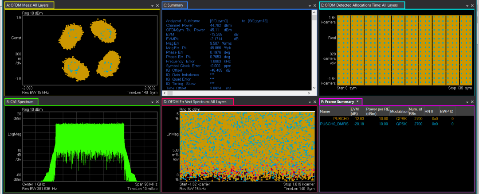Click Summary scrollbar down arrow
Screen dimensions: 479x194
[x=314, y=88]
